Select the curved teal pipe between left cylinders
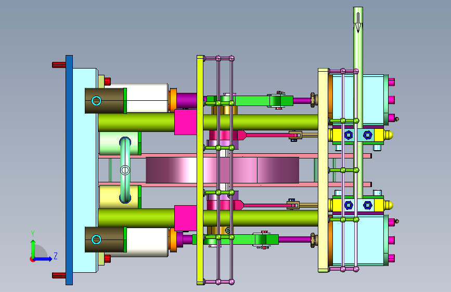This screenshot has width=451, height=292. tap(125, 170)
